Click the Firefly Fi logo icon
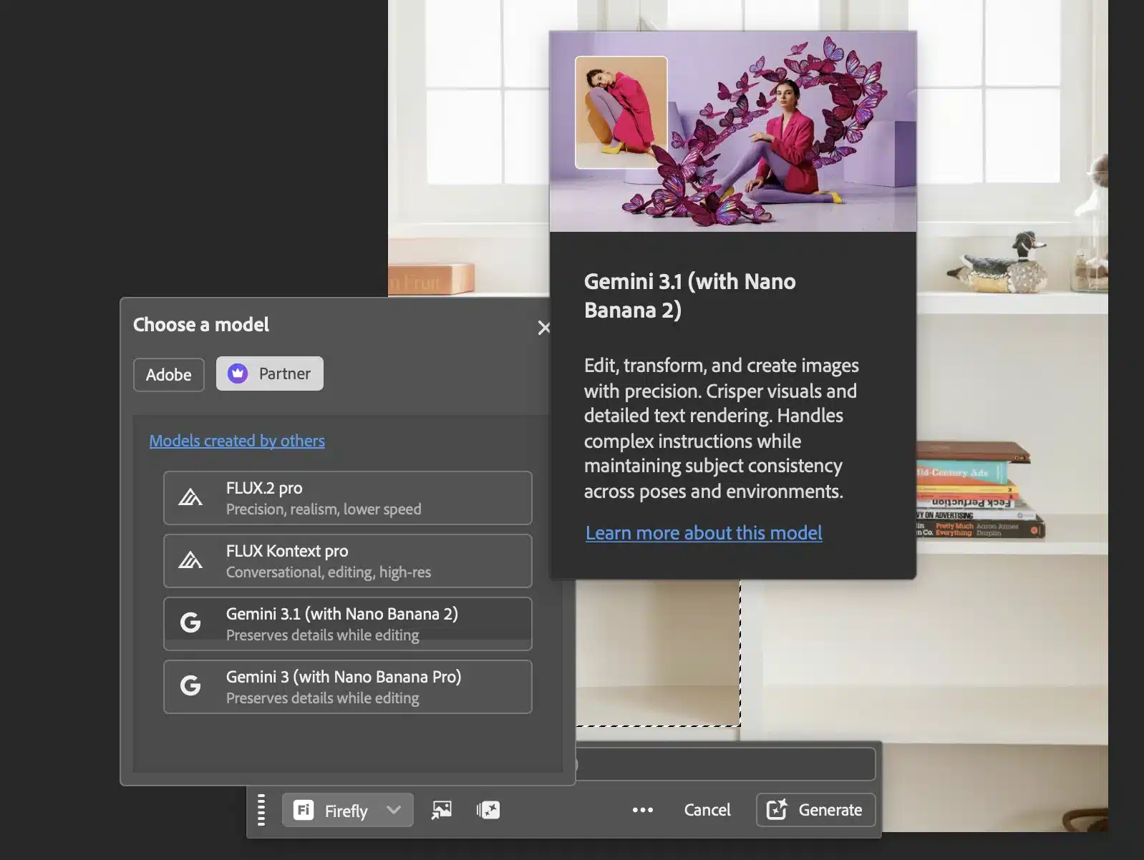 coord(304,810)
